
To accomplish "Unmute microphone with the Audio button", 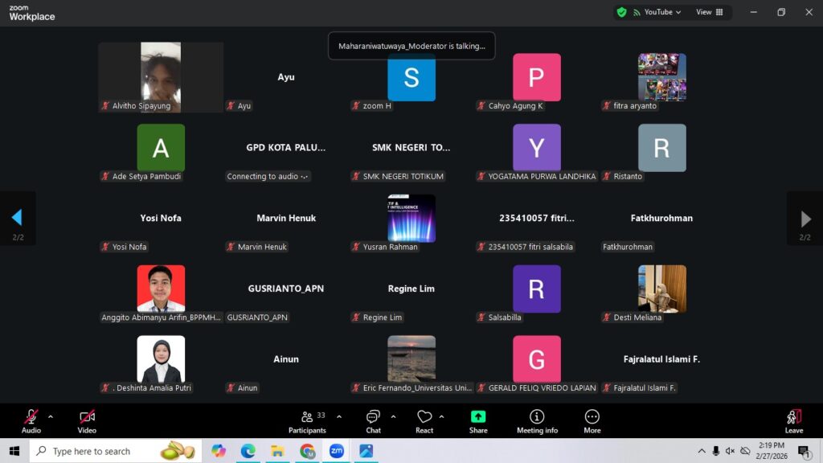I will pos(31,420).
